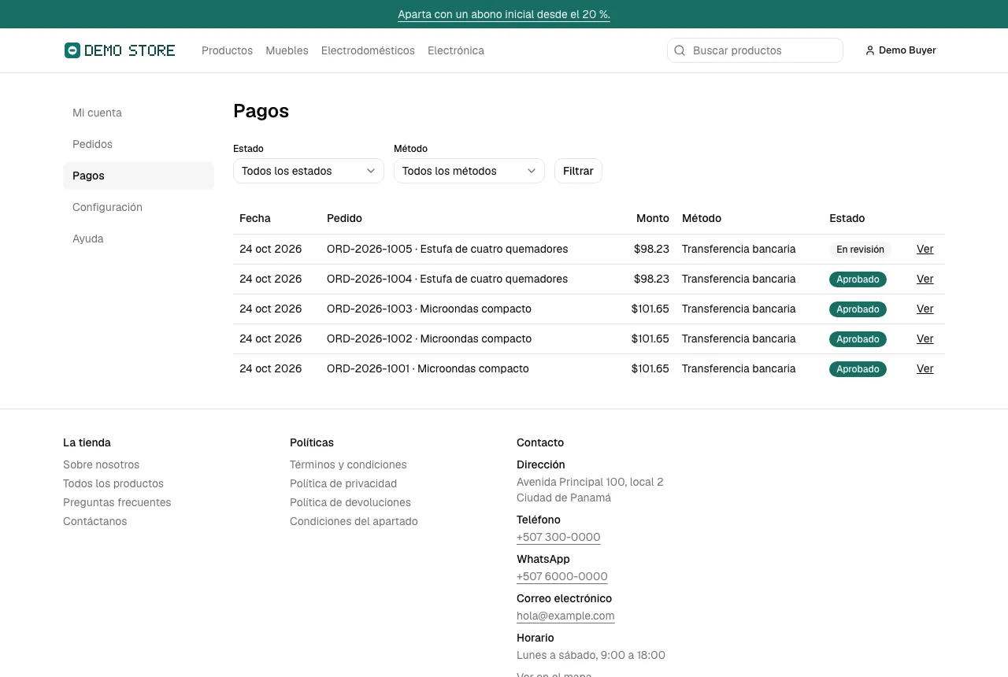Select Pedidos in the sidebar
This screenshot has height=677, width=1008.
(x=139, y=144)
